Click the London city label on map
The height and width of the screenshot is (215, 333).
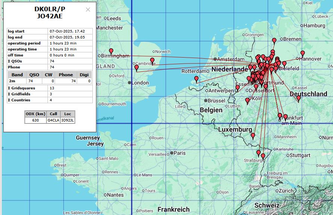tap(140, 83)
